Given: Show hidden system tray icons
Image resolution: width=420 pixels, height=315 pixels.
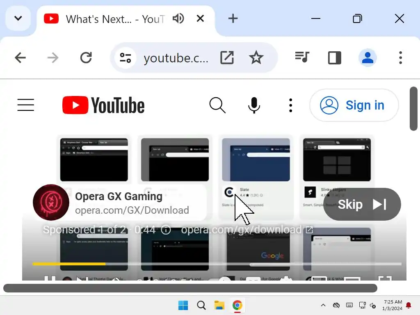Looking at the screenshot, I should tap(323, 305).
